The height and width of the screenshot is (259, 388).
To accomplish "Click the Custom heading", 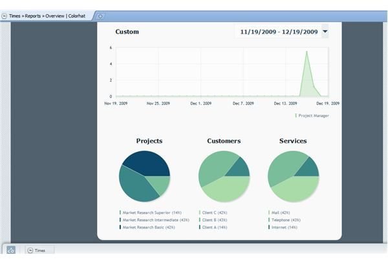I will [x=127, y=32].
